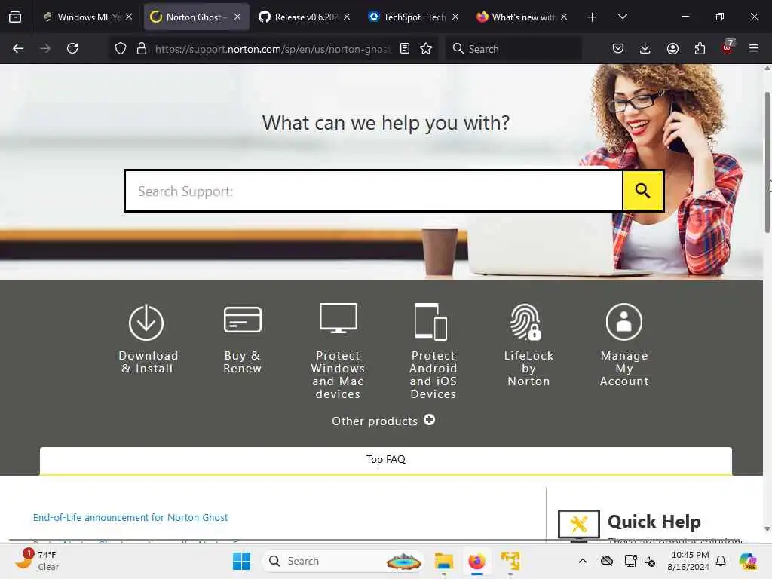Open taskbar clock 10:45 PM
The width and height of the screenshot is (772, 579).
689,561
